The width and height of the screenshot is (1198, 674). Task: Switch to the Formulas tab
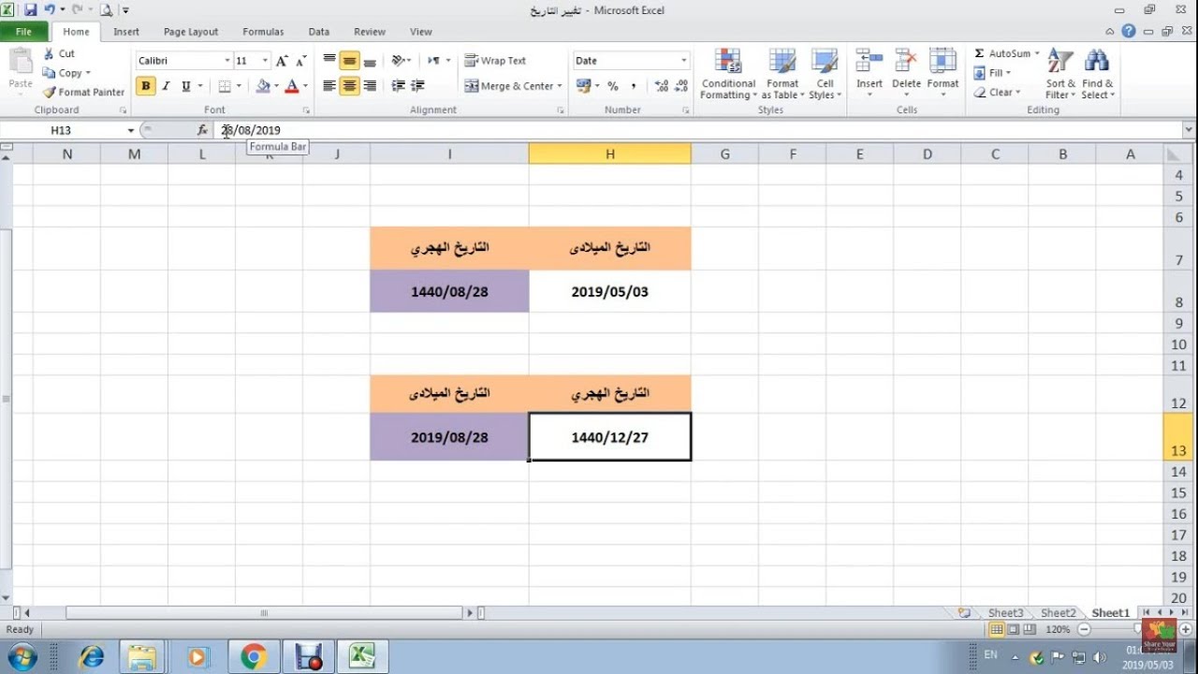point(263,32)
